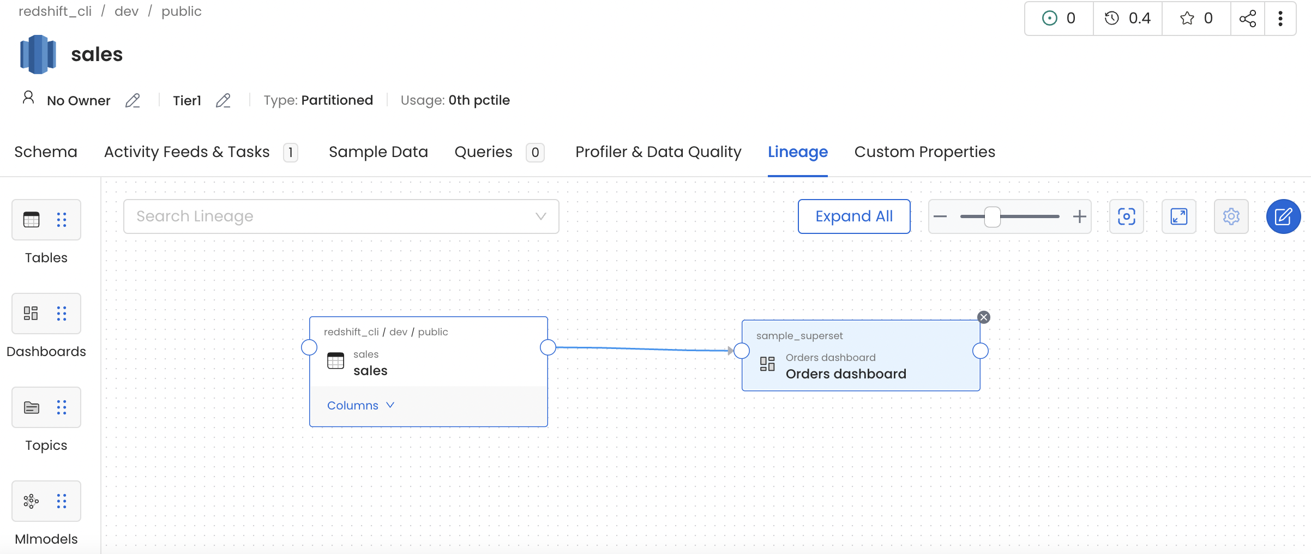The height and width of the screenshot is (554, 1311).
Task: Open the lineage settings gear
Action: (x=1231, y=216)
